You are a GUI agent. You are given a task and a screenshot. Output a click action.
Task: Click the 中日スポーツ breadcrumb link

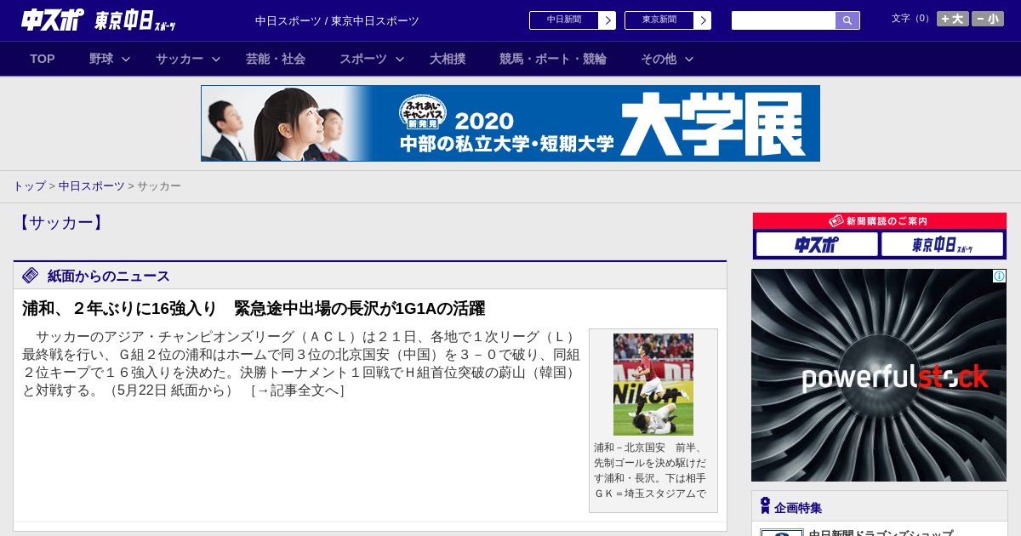(92, 185)
